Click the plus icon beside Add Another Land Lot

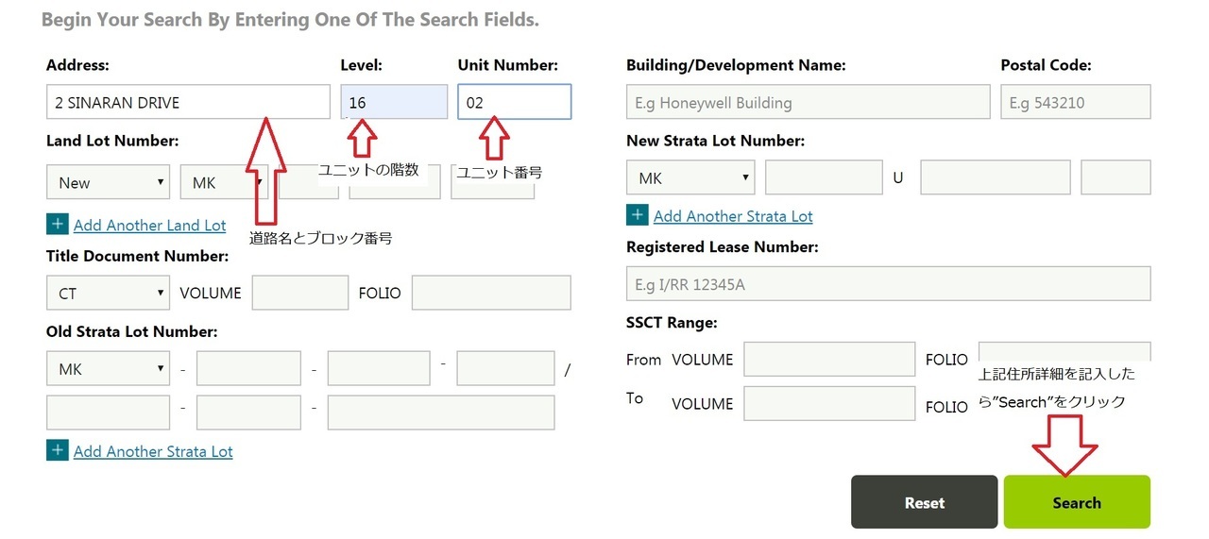[57, 225]
